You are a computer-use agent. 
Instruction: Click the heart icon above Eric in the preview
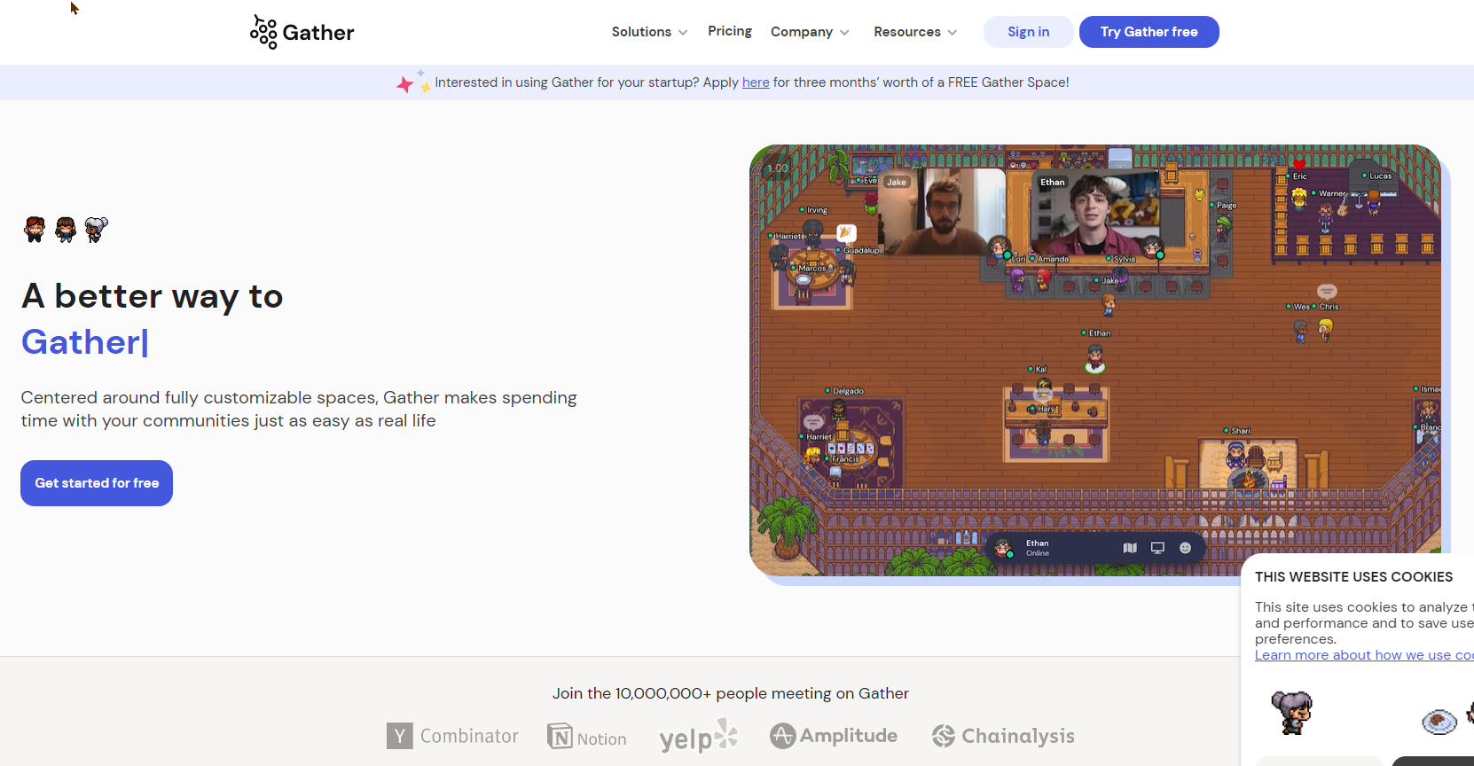[x=1299, y=164]
